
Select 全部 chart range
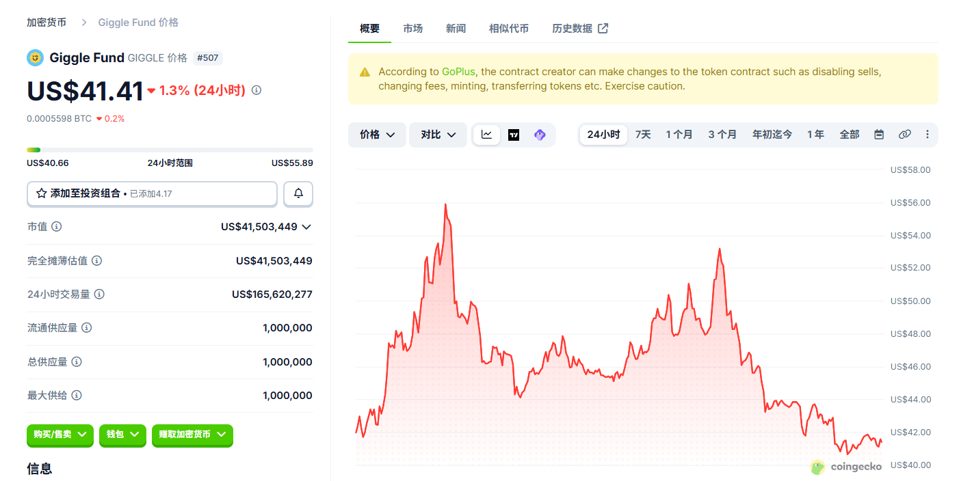coord(850,135)
